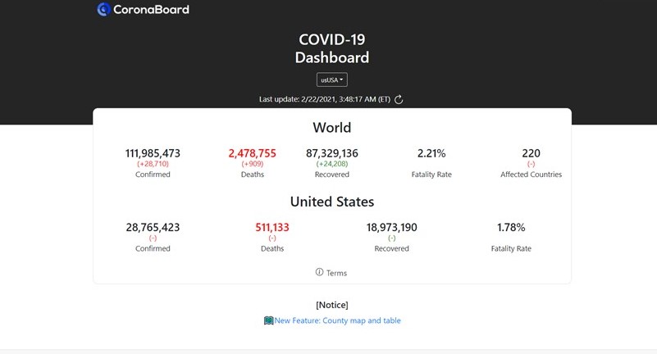Click United States deaths figure 511,133
This screenshot has height=354, width=657.
pyautogui.click(x=272, y=227)
